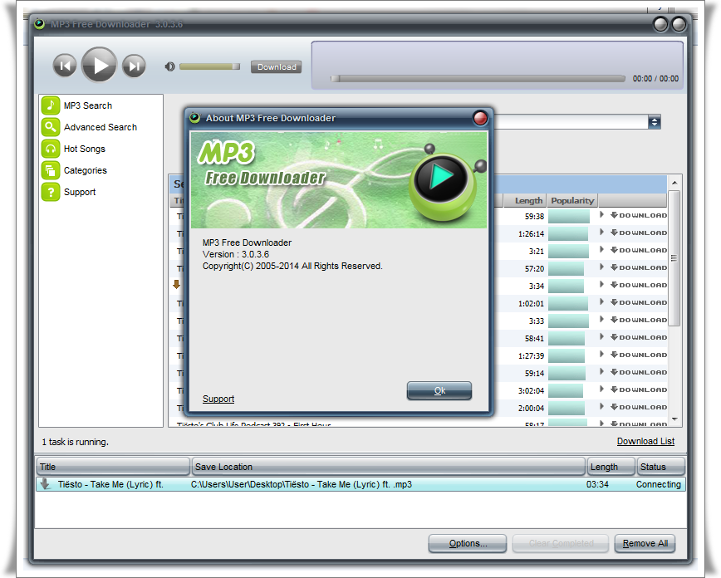
Task: Download the 58:41 length track
Action: pyautogui.click(x=639, y=337)
